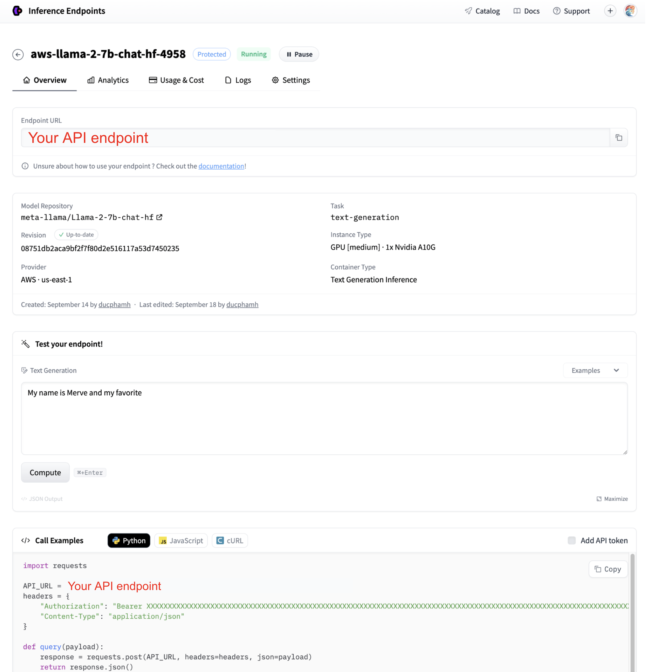Copy the endpoint URL
647x672 pixels.
coord(619,138)
